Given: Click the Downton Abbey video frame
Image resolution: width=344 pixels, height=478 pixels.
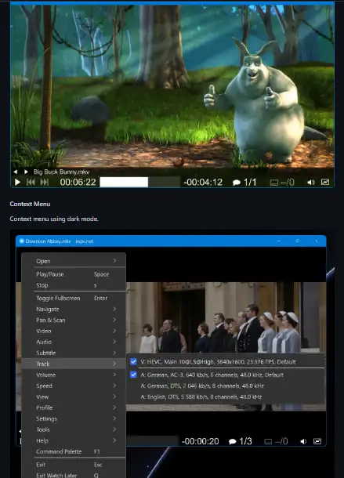Looking at the screenshot, I should click(x=226, y=317).
